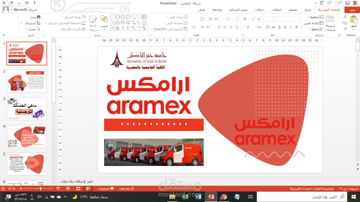Open Quick Styles (أنماط سريعة) gallery icon
The width and height of the screenshot is (360, 202).
point(93,20)
